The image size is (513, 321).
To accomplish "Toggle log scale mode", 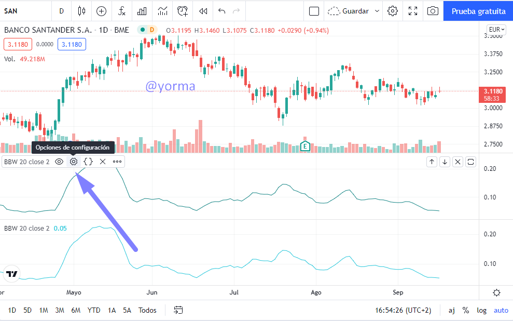I will [x=481, y=310].
